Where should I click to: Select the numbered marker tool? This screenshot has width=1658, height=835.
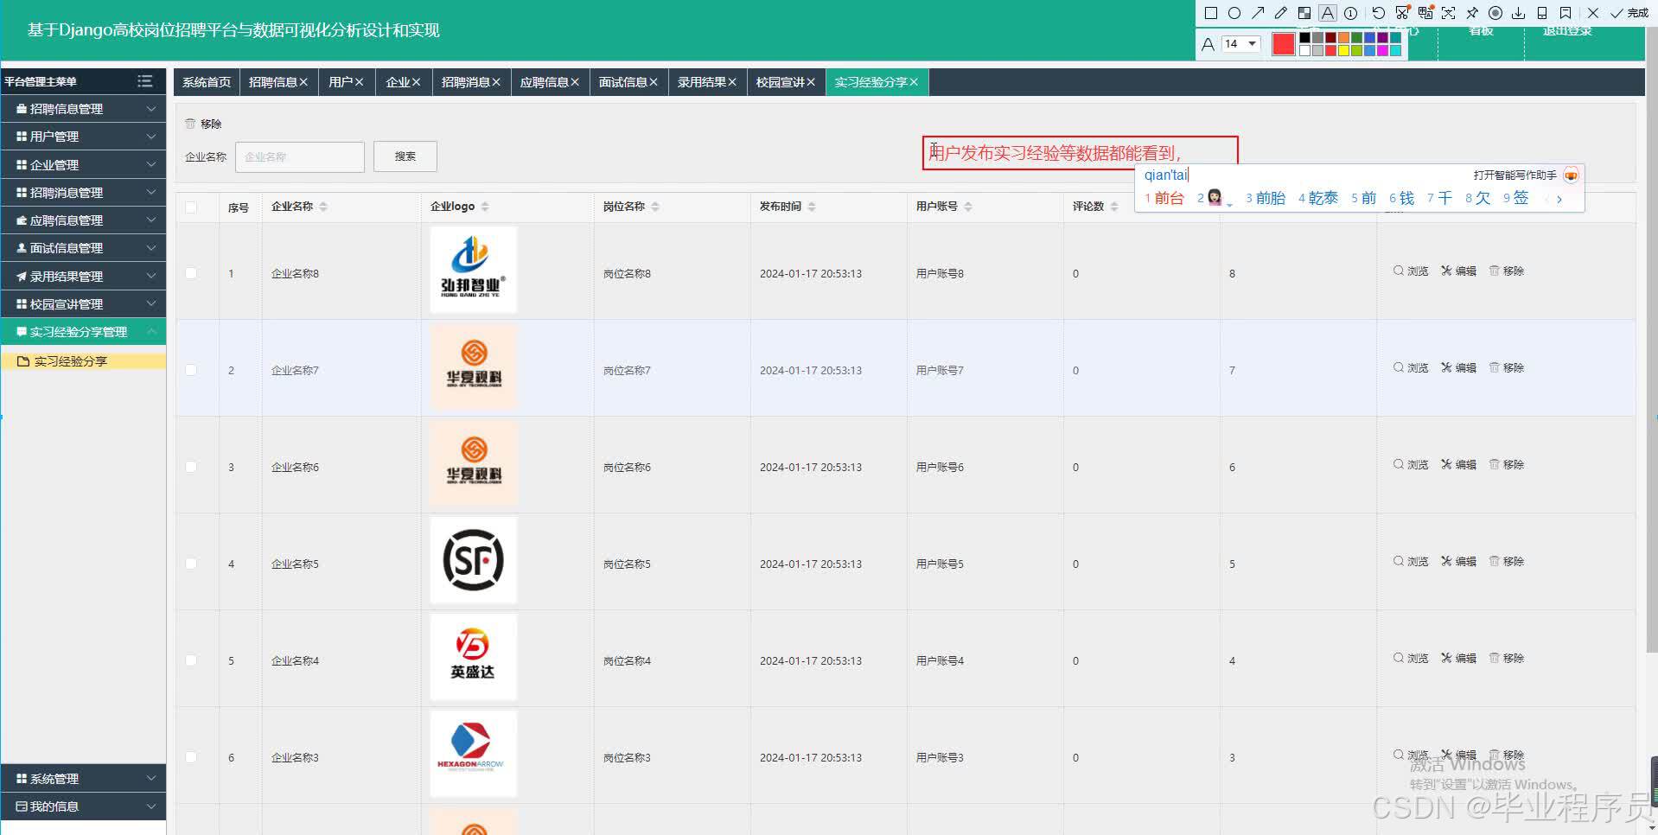(x=1350, y=13)
